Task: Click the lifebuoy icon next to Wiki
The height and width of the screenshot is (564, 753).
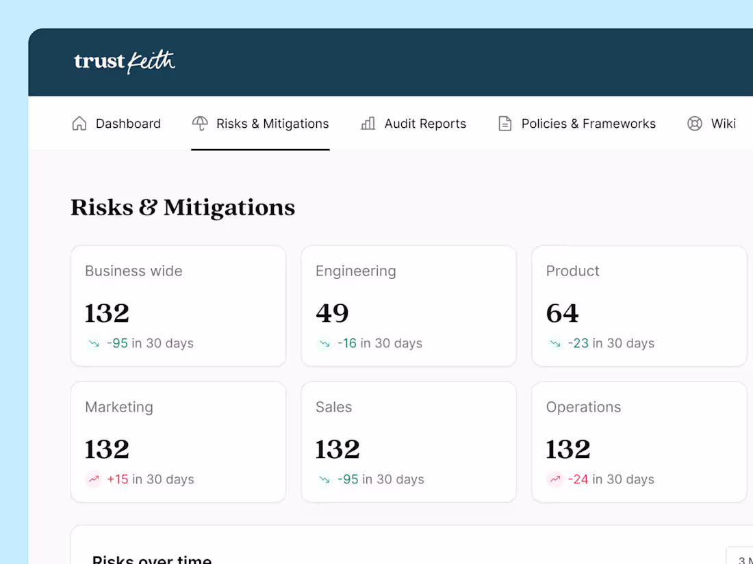Action: point(693,123)
